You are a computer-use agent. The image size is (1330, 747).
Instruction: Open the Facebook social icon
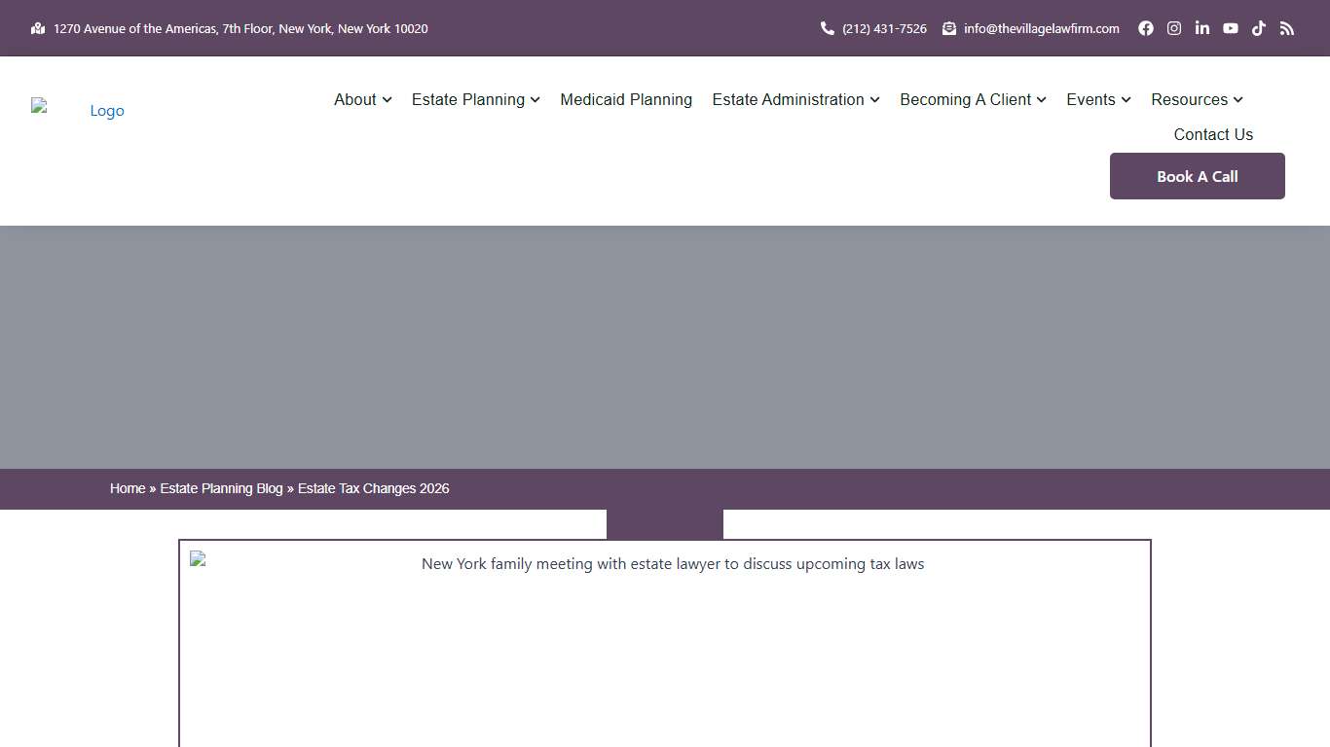click(1146, 28)
